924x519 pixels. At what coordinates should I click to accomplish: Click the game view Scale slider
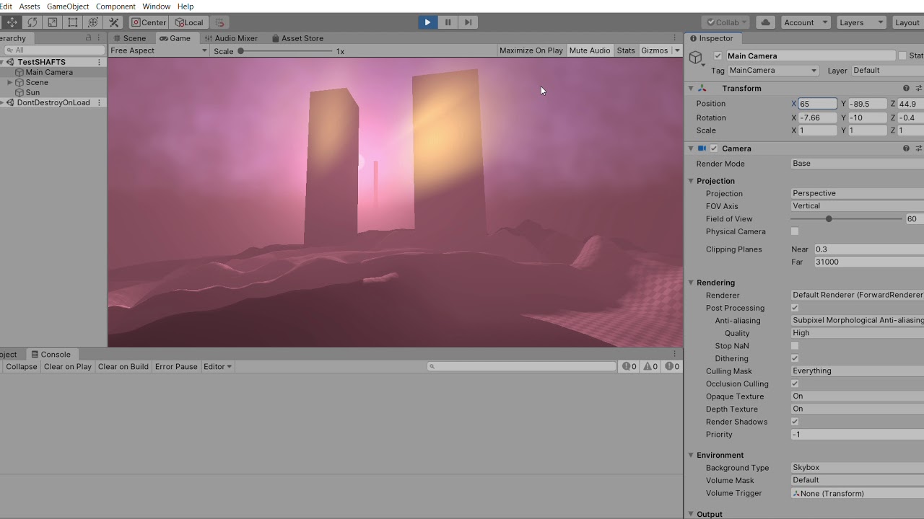(x=286, y=51)
